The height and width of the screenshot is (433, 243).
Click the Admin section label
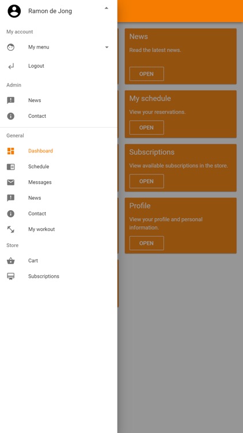[14, 85]
